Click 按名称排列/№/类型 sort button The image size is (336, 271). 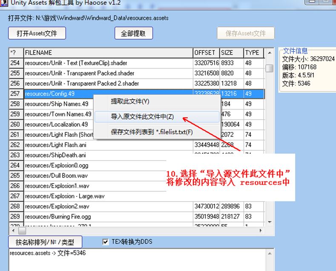coord(45,242)
